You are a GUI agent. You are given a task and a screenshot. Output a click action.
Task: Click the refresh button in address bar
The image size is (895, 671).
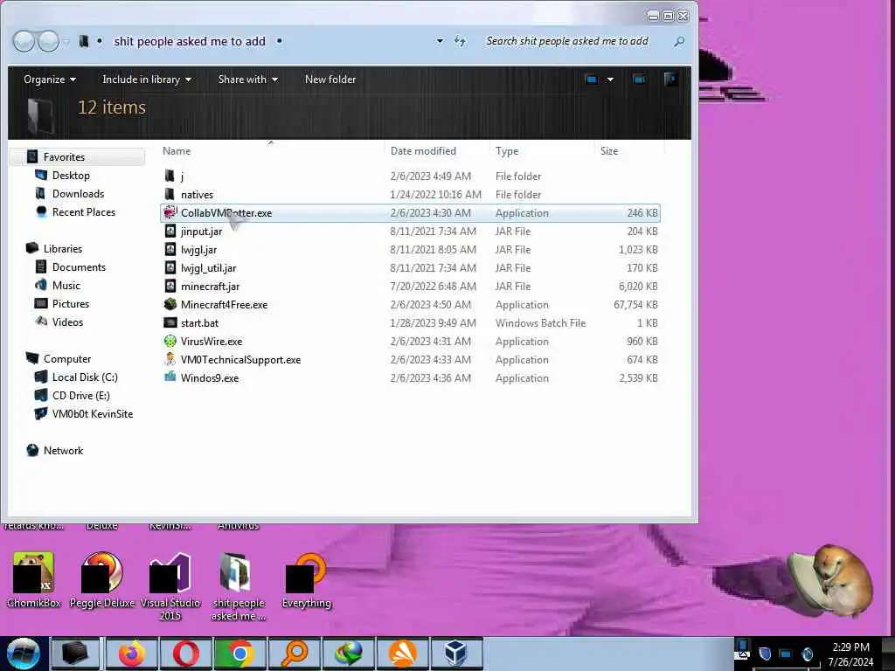point(460,41)
